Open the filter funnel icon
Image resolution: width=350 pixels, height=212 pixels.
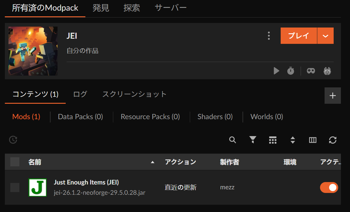coord(253,140)
